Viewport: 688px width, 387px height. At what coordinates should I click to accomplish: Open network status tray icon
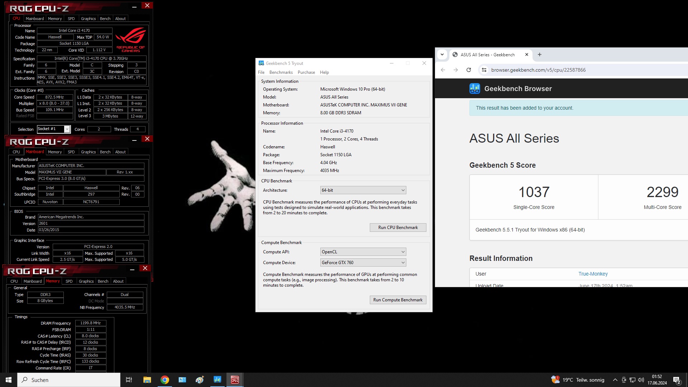click(632, 380)
